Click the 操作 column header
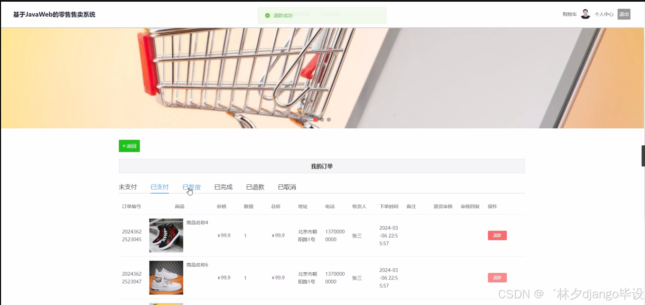 click(x=492, y=206)
